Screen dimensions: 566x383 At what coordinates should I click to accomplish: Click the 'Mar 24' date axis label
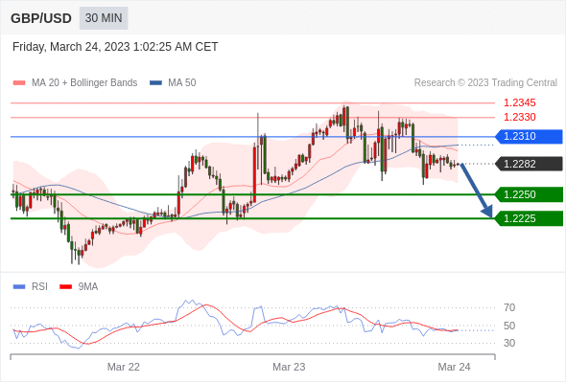pyautogui.click(x=454, y=367)
